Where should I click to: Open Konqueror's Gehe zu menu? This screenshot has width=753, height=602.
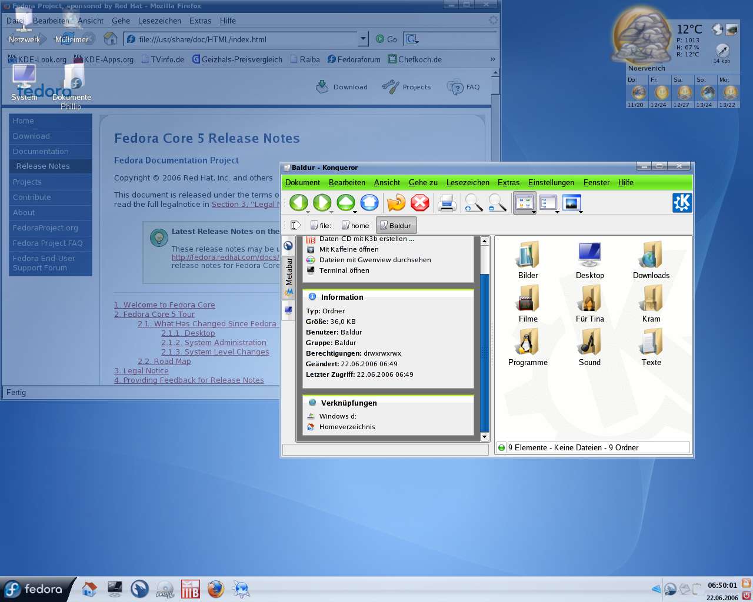tap(423, 182)
